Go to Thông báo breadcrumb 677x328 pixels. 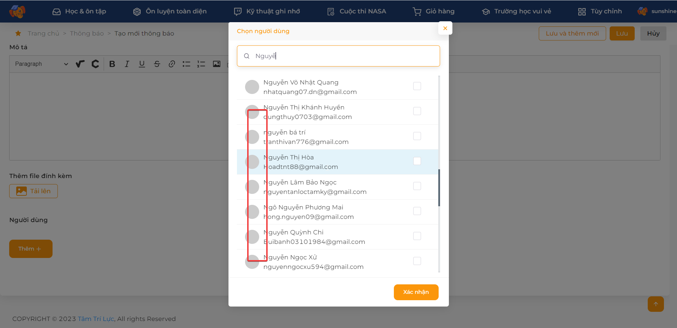87,33
